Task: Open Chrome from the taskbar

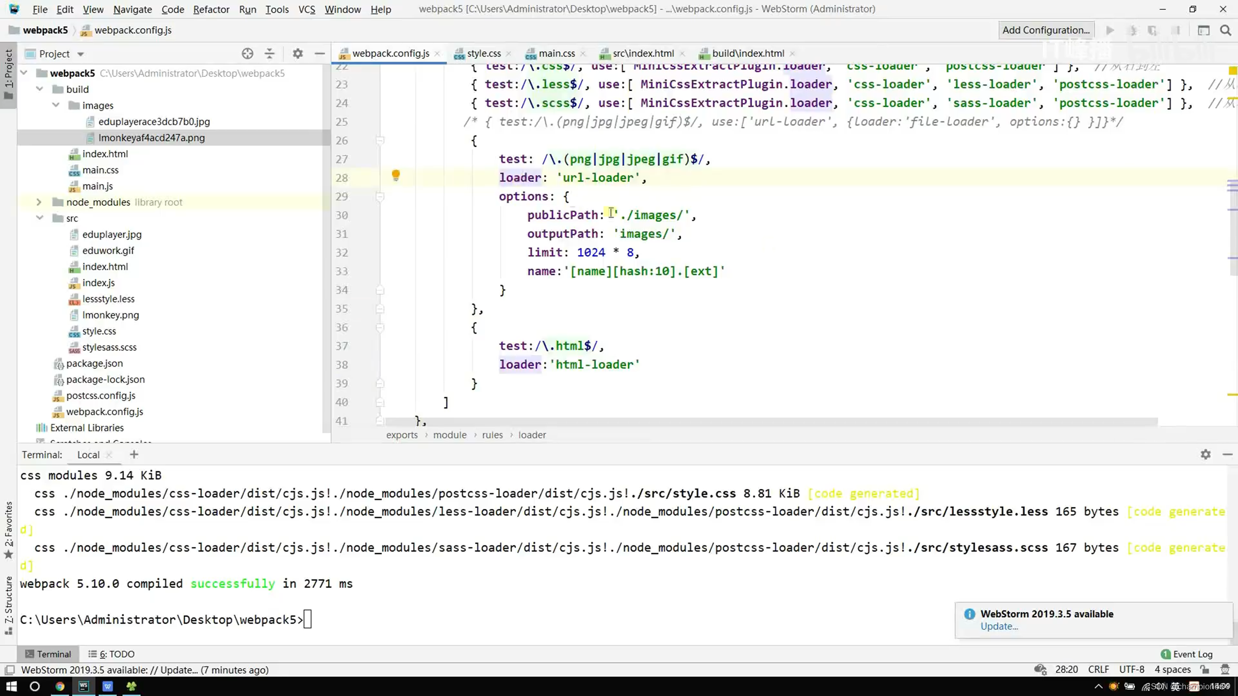Action: (60, 686)
